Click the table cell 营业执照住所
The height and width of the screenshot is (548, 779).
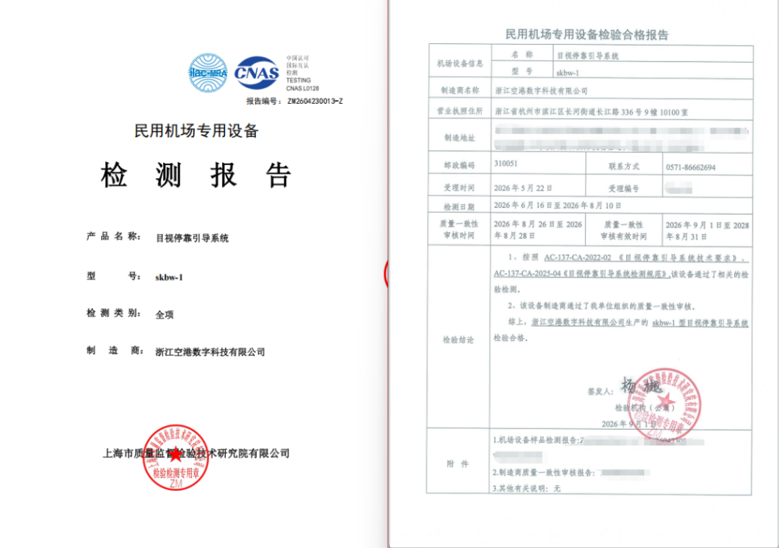pos(460,111)
